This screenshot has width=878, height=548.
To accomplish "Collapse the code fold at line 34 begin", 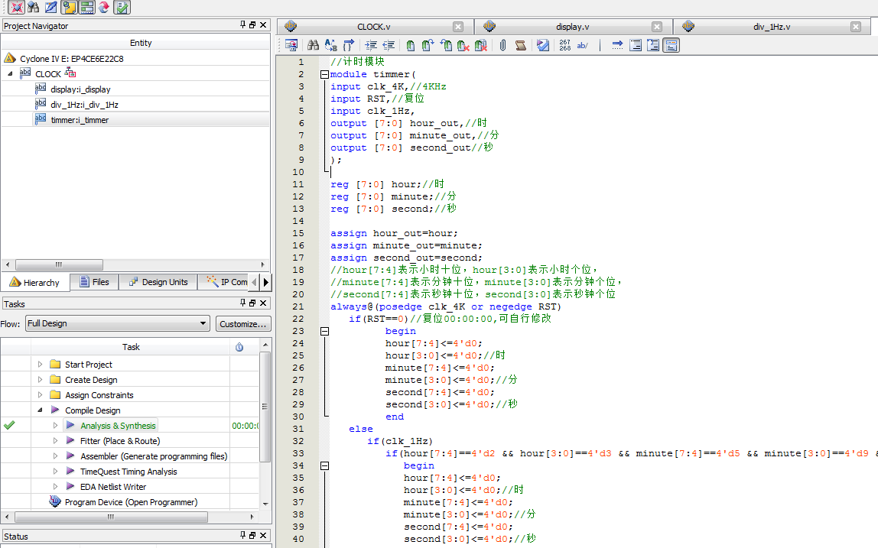I will coord(324,465).
